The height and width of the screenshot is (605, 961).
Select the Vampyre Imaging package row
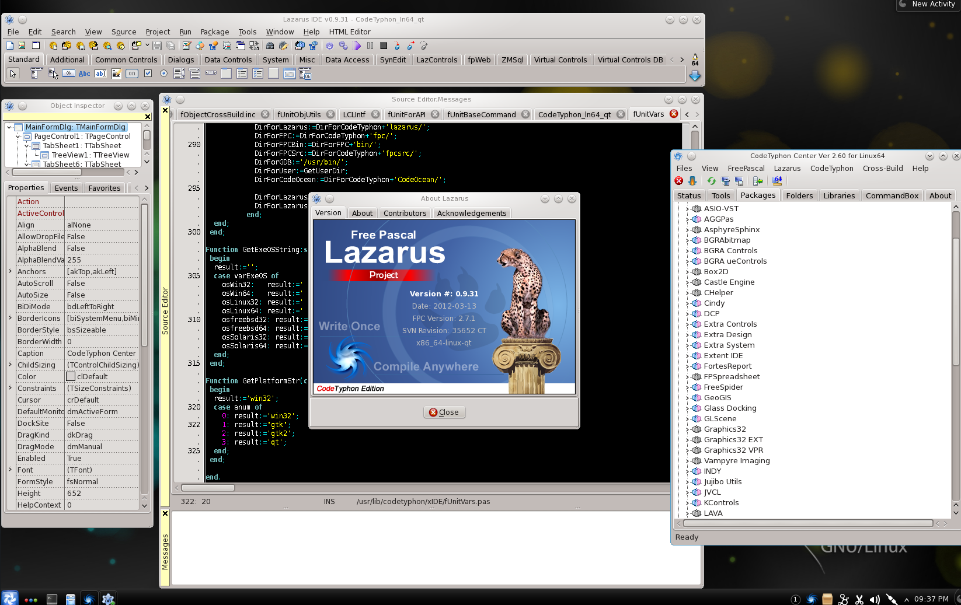736,461
